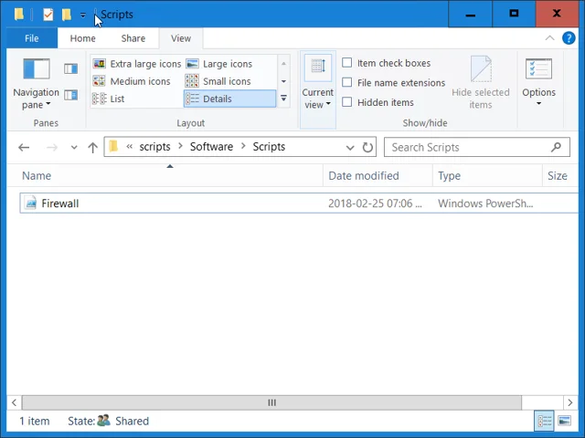585x438 pixels.
Task: Open the recent locations dropdown
Action: pos(74,148)
